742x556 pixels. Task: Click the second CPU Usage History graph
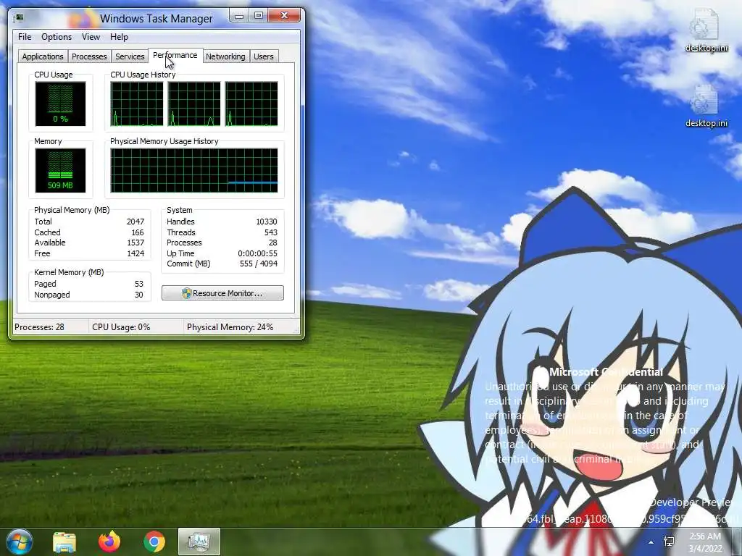click(x=194, y=104)
